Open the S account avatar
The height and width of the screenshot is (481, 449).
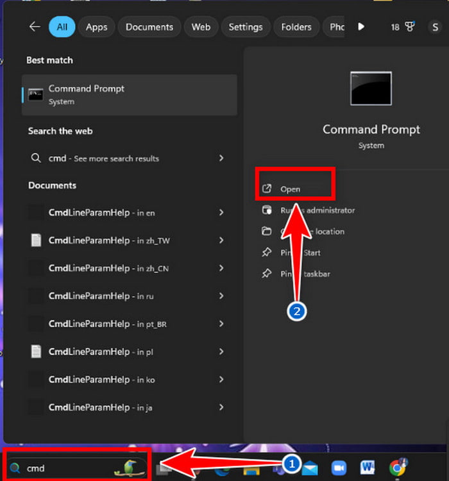(x=435, y=28)
